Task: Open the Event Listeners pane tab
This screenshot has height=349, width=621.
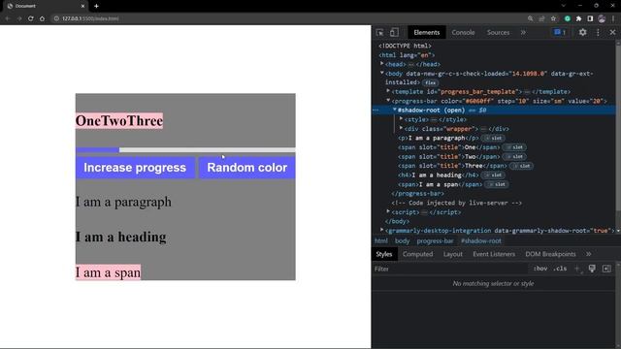Action: (x=494, y=254)
